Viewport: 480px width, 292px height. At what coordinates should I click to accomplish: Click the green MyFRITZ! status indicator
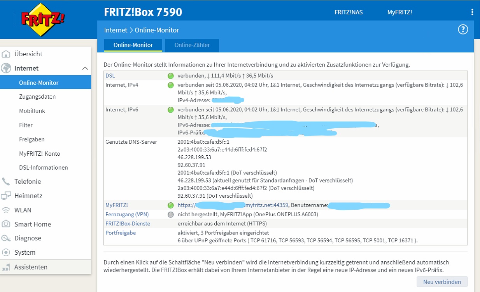coord(170,205)
